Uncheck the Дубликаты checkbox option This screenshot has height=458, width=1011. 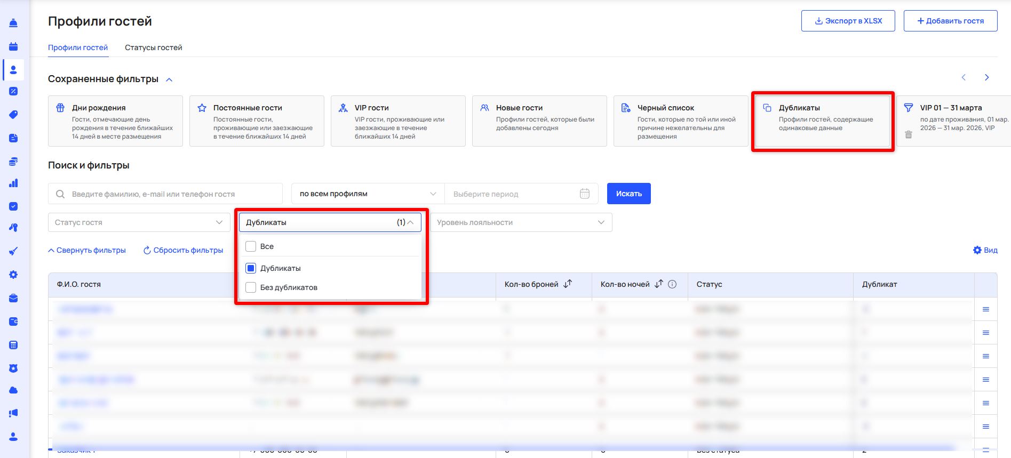point(251,268)
